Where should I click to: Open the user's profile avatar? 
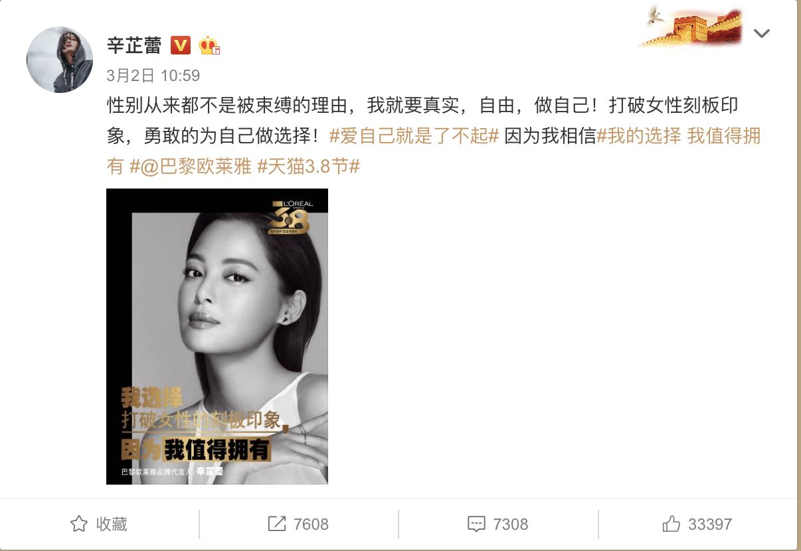[60, 60]
